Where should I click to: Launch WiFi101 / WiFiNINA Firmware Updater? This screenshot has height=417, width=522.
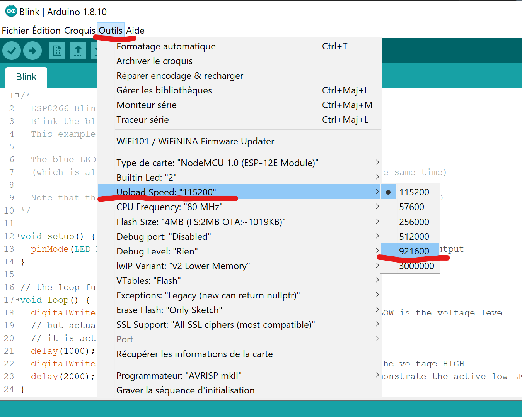pos(240,141)
